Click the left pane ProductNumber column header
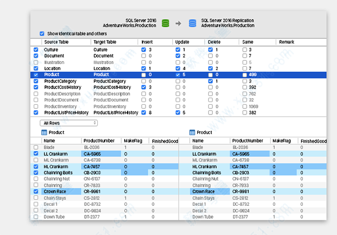Viewport: 337px width, 235px height. tap(98, 140)
